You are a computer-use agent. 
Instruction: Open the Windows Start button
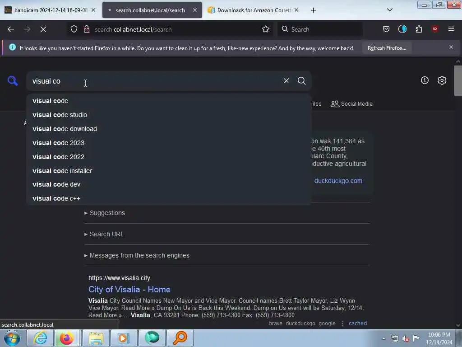[x=12, y=338]
